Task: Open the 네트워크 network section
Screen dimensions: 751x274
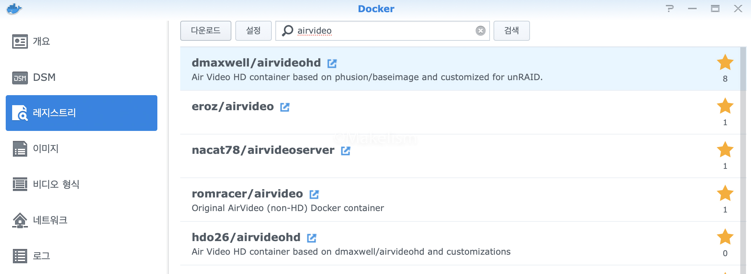Action: pos(82,220)
